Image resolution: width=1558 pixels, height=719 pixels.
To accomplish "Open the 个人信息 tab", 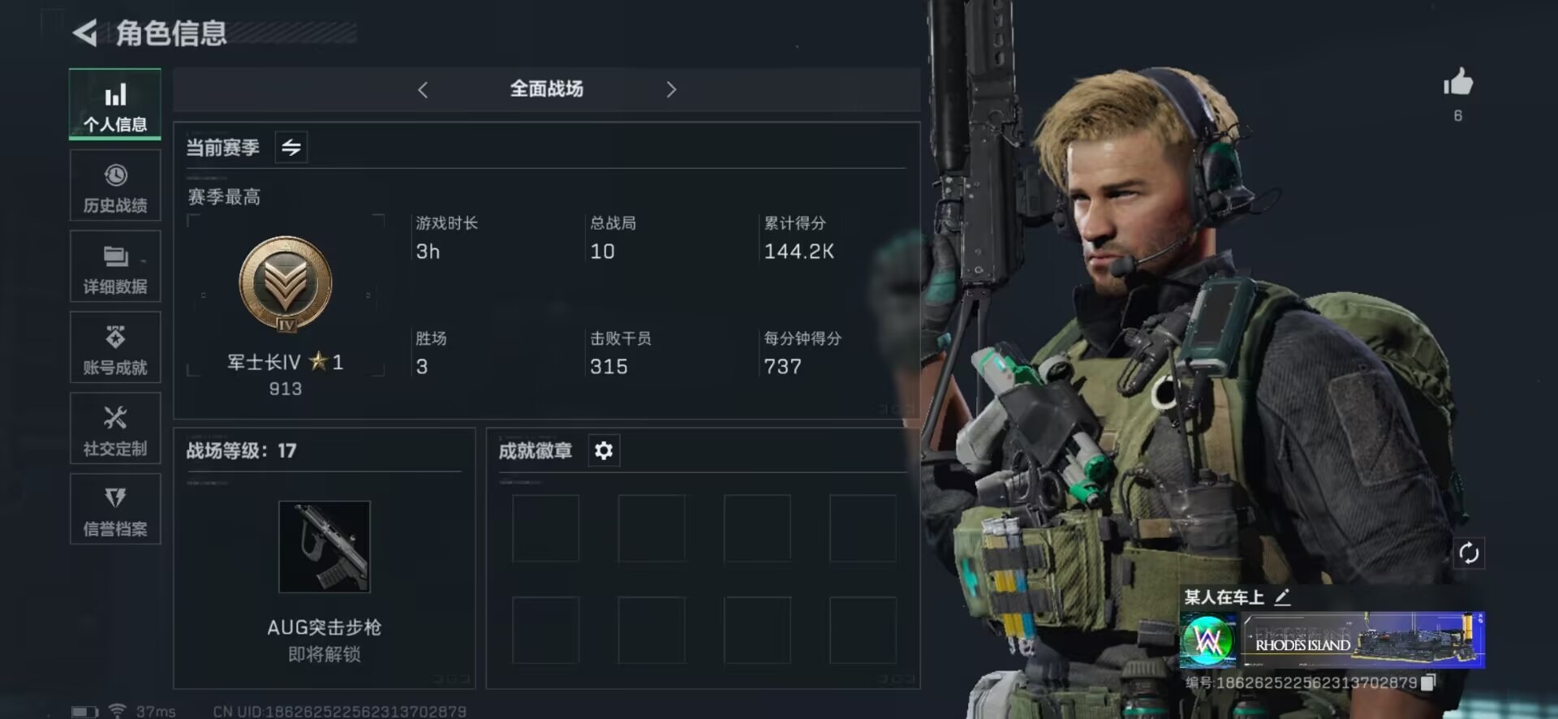I will point(115,105).
